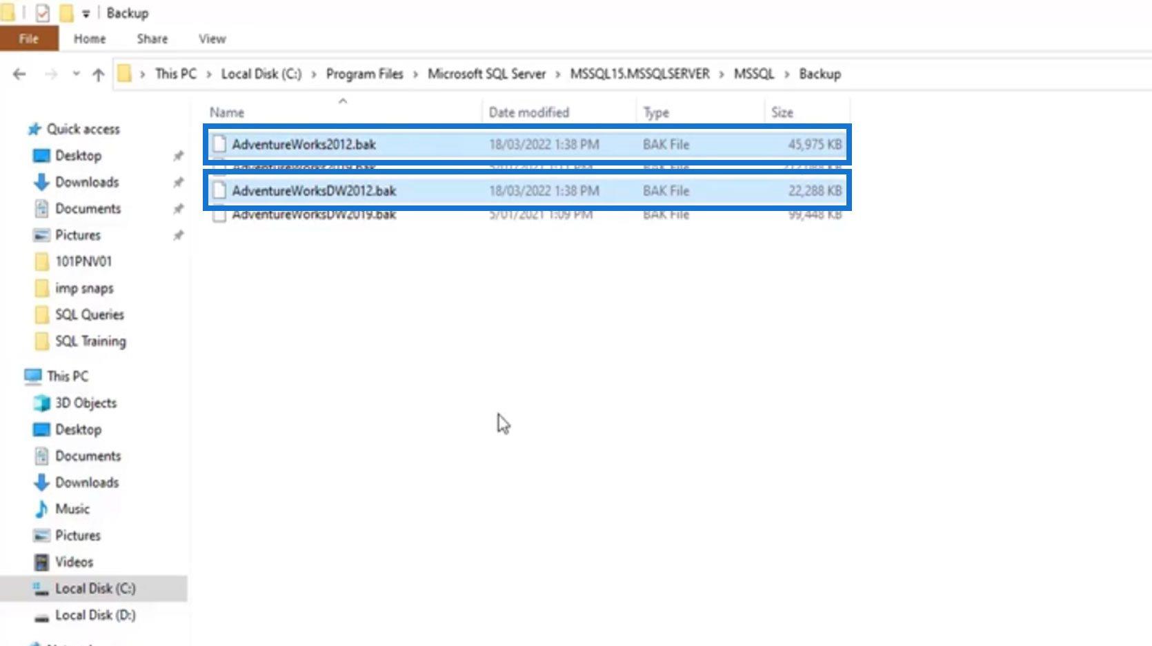Image resolution: width=1152 pixels, height=646 pixels.
Task: Open the imp snaps folder
Action: pos(84,288)
